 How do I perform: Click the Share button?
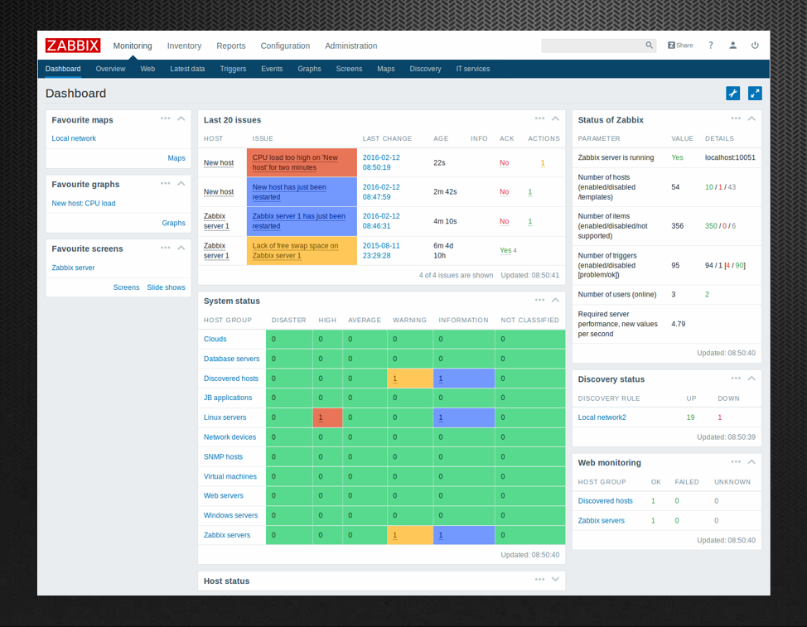coord(680,46)
